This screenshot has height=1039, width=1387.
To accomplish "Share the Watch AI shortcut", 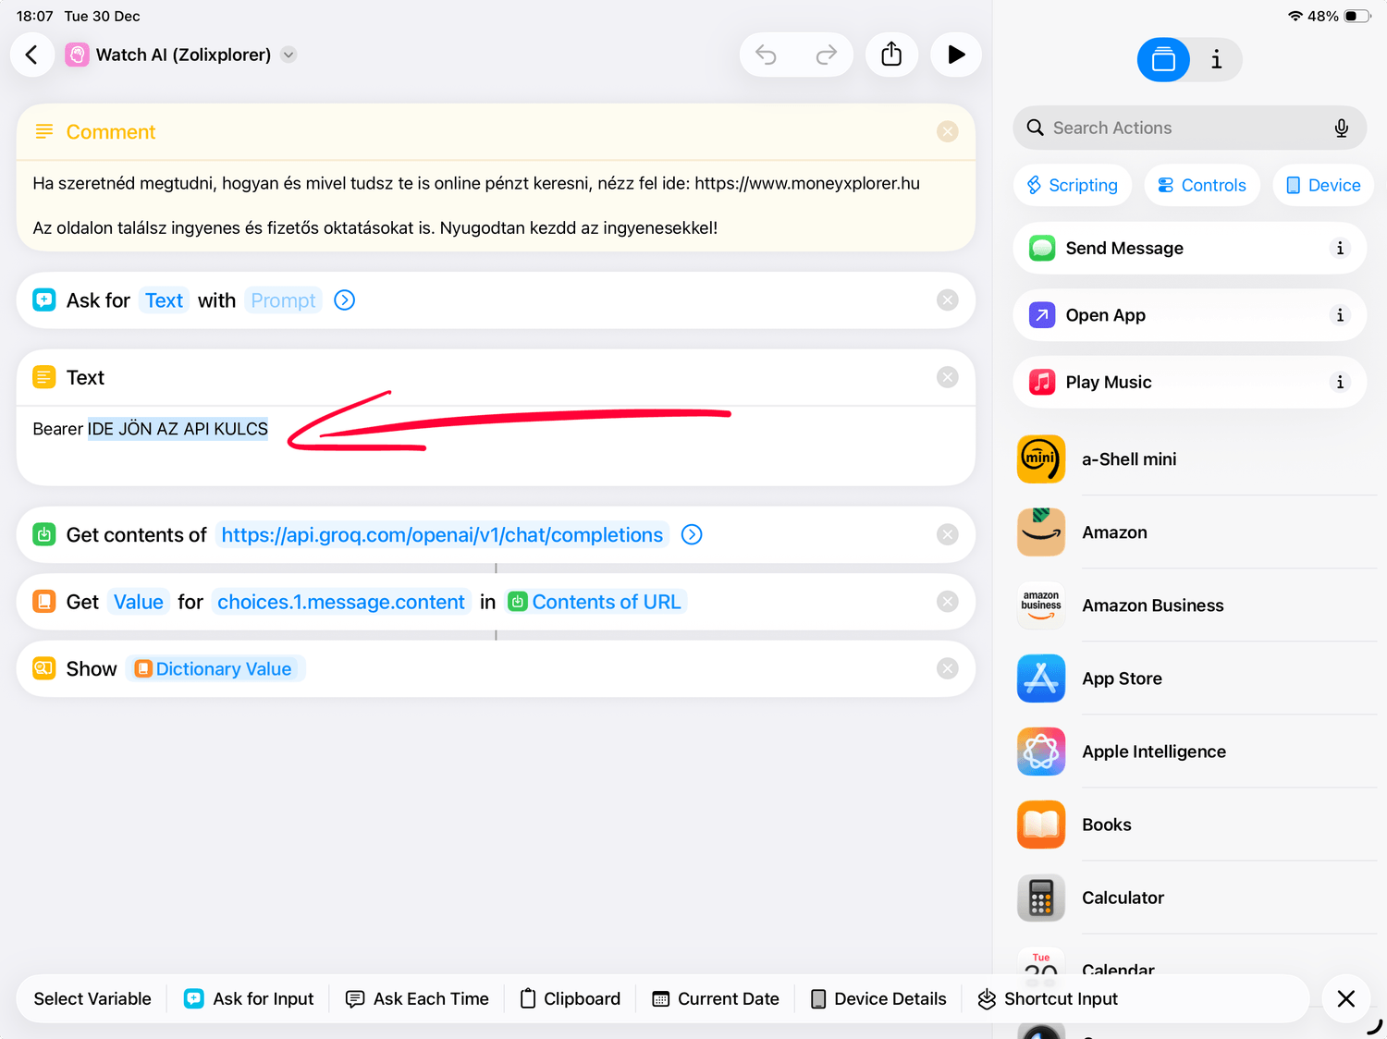I will pos(891,55).
